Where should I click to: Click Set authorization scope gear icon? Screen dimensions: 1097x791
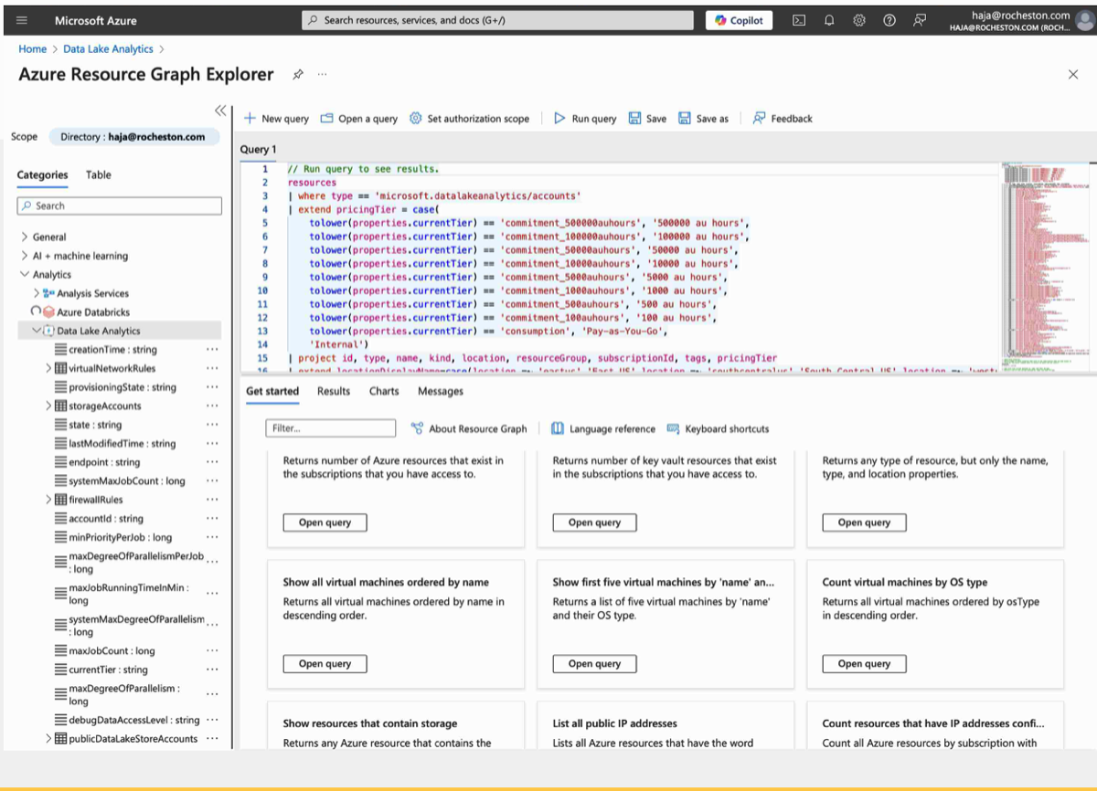pos(415,118)
